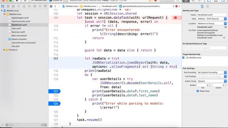Screen dimensions: 228x128
Task: Open Main.storyboard in navigator
Action: coord(19,36)
